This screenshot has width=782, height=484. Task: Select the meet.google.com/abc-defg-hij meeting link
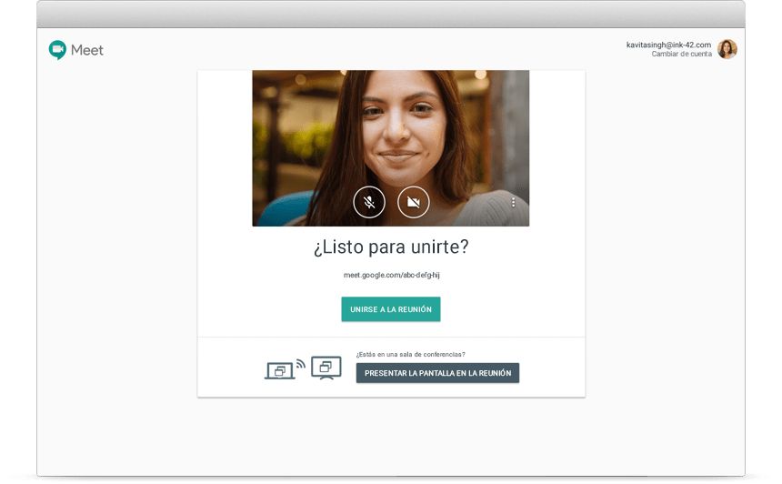point(391,275)
